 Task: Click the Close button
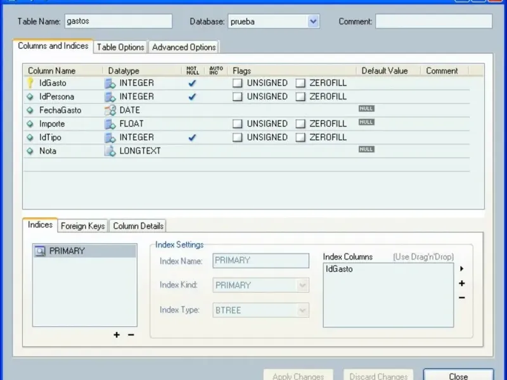point(458,376)
